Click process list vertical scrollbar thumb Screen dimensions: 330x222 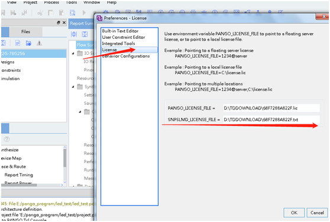coord(65,158)
